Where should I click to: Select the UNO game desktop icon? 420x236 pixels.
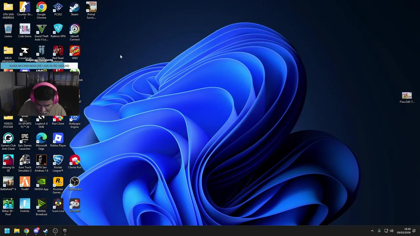coord(74,53)
